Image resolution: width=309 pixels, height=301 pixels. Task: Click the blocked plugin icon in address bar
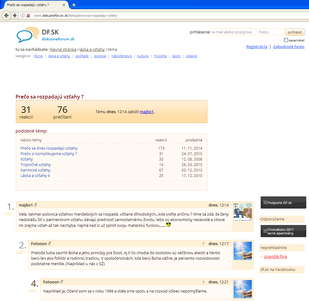[x=28, y=16]
